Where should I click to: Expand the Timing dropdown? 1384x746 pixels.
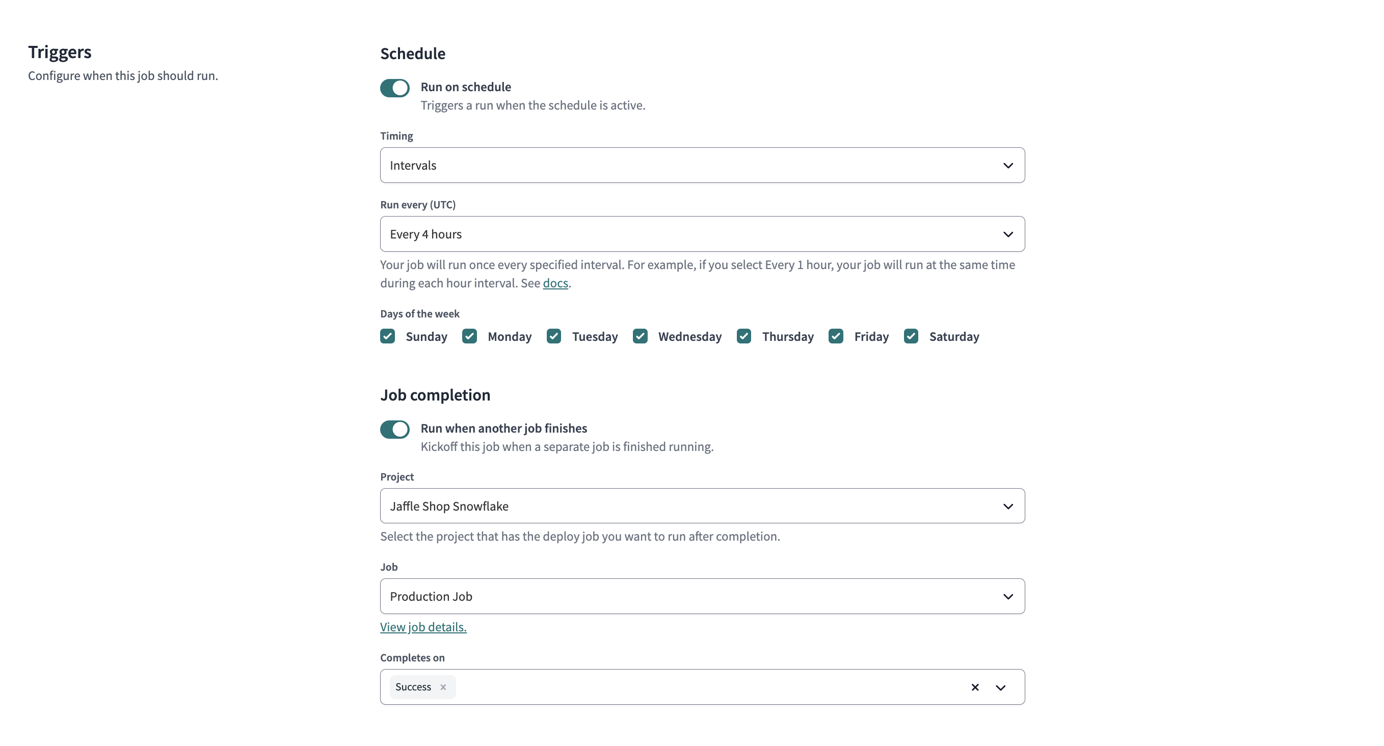pyautogui.click(x=702, y=165)
